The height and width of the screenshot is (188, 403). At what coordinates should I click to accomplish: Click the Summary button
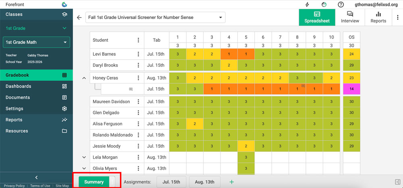pos(94,182)
